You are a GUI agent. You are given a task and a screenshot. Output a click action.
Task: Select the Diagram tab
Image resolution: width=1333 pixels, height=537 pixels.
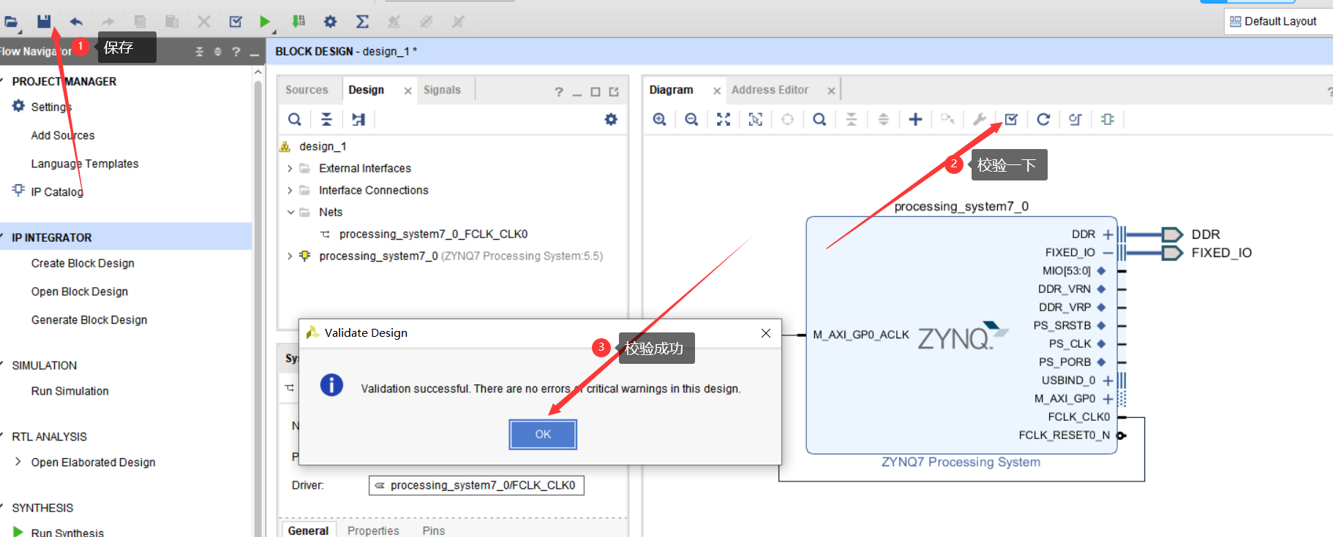click(671, 90)
